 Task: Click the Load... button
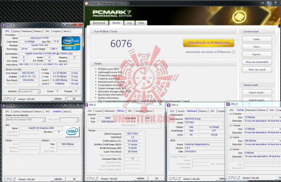coord(257,39)
